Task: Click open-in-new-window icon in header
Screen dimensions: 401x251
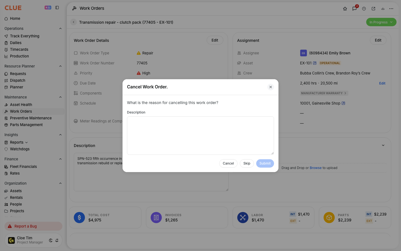Action: pyautogui.click(x=373, y=9)
